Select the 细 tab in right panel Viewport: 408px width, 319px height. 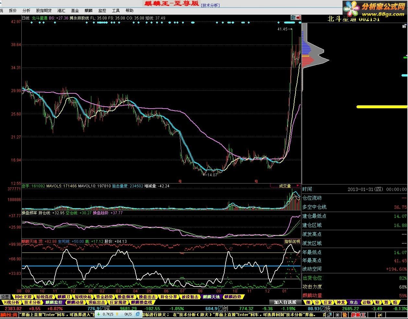(x=308, y=302)
